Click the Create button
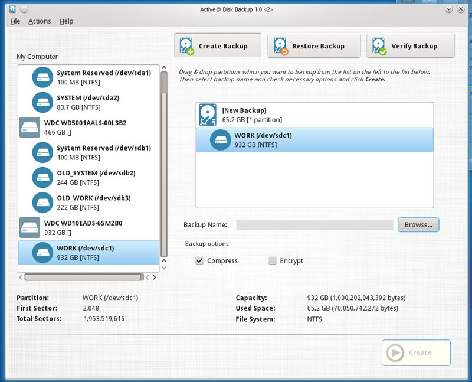Viewport: 472px width, 382px height. tap(416, 353)
